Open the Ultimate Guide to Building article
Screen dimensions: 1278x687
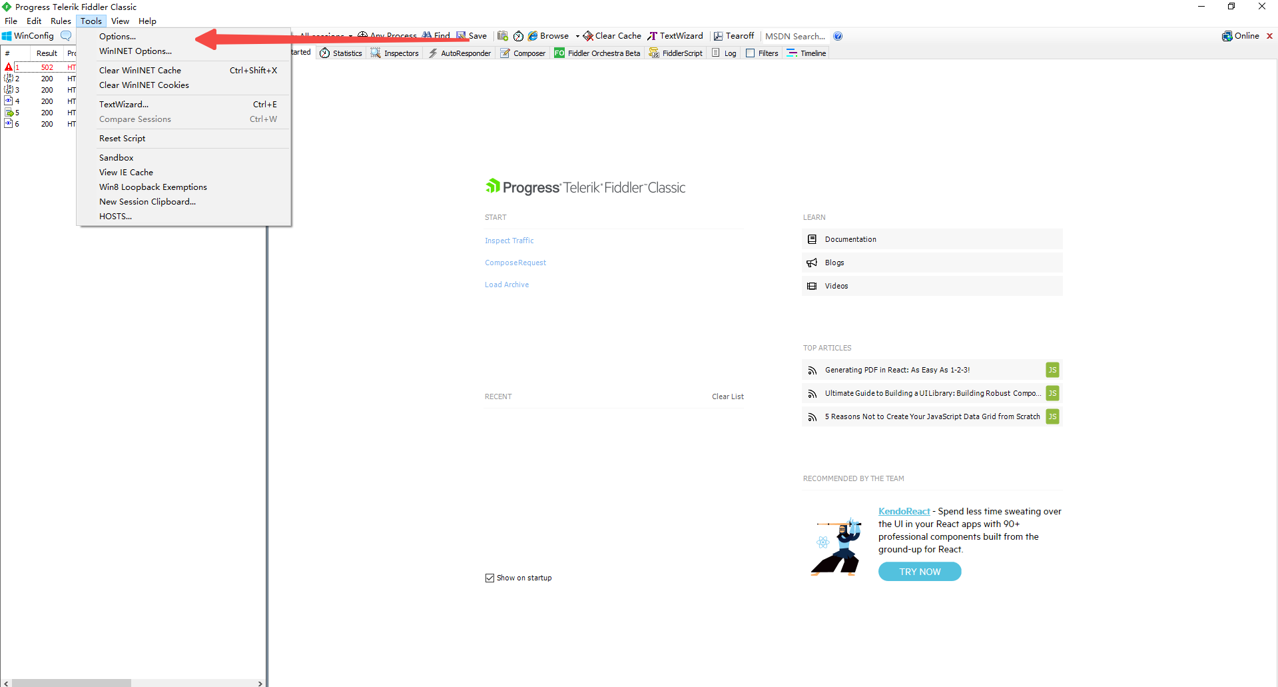(932, 393)
